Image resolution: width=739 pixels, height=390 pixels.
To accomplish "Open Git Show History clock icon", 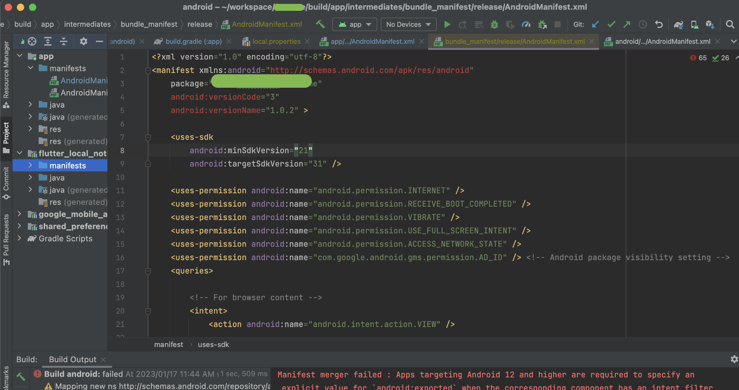I will 643,24.
